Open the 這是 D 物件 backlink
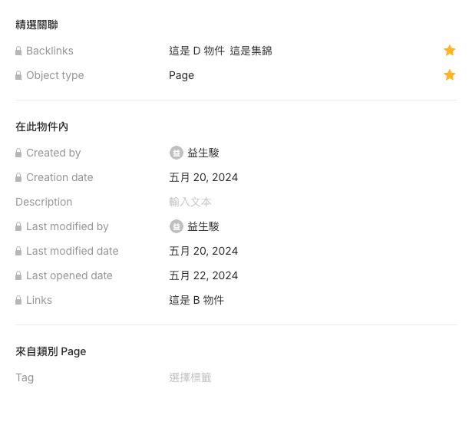This screenshot has height=425, width=472. (196, 51)
